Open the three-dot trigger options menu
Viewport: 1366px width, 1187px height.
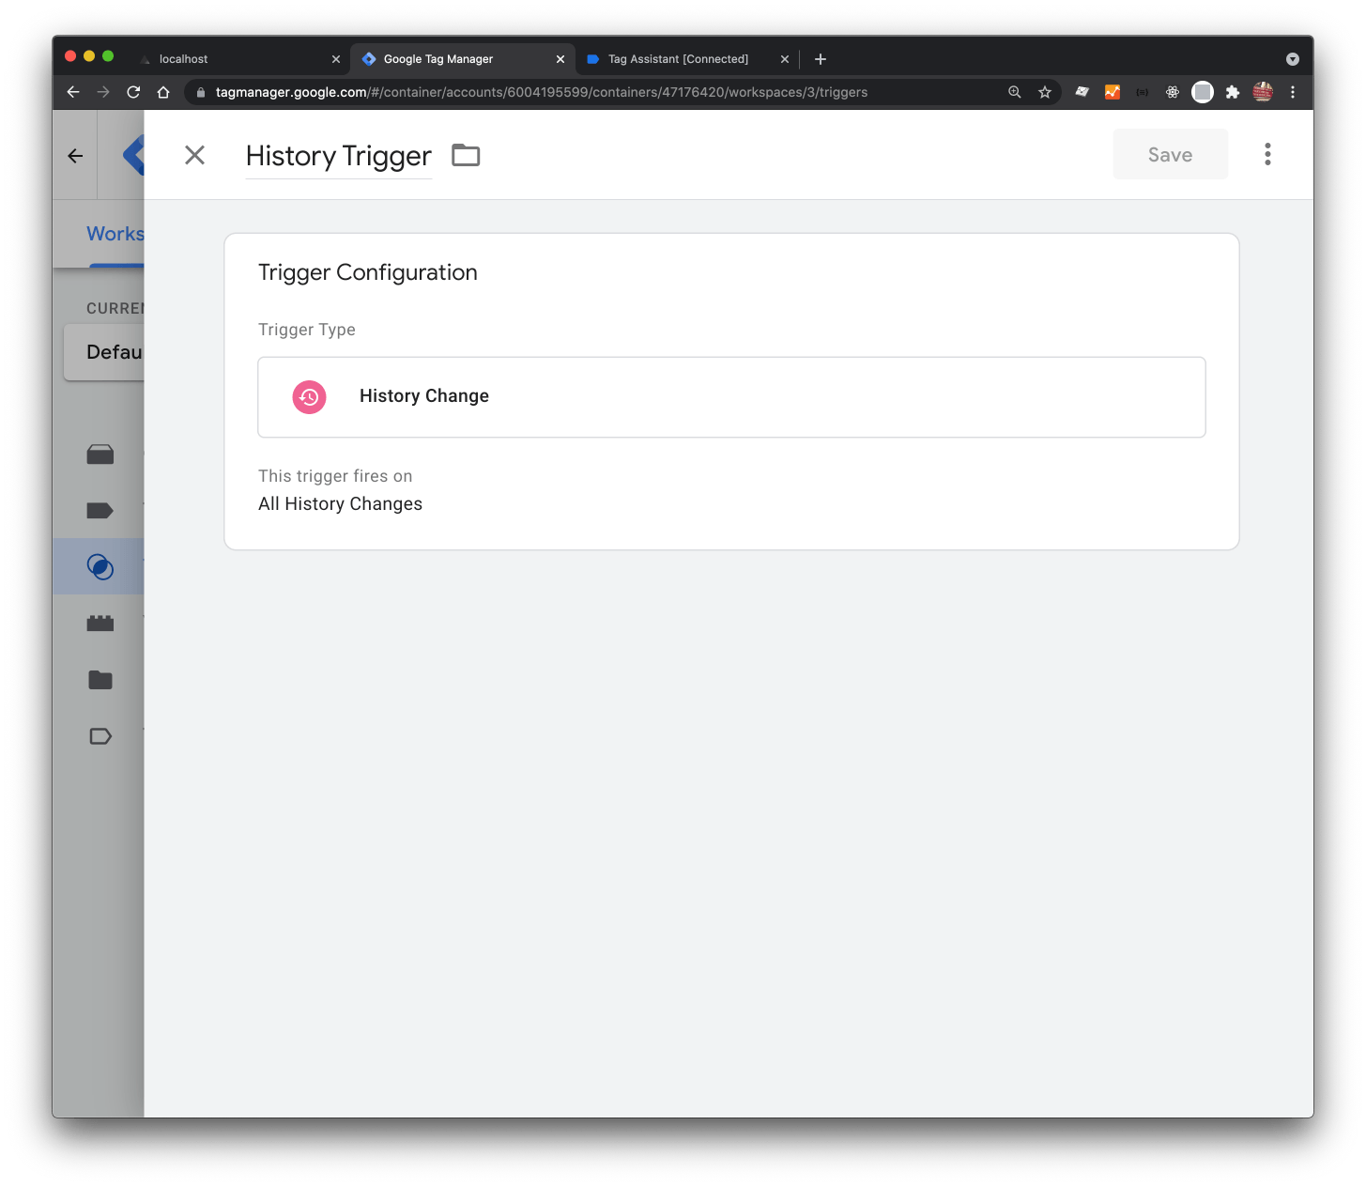pyautogui.click(x=1267, y=153)
